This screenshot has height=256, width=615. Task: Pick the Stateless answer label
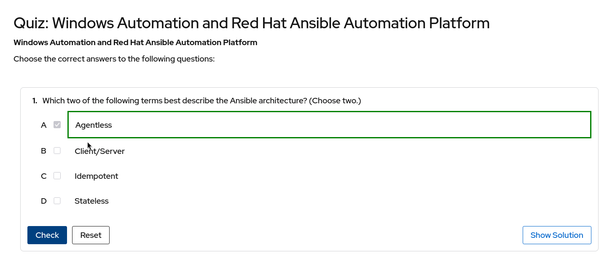[91, 201]
